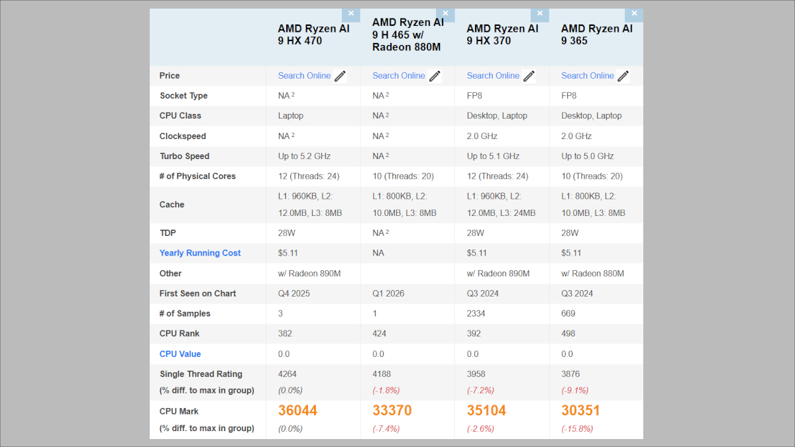
Task: Remove AMD Ryzen AI 9 HX 470 from comparison
Action: click(351, 14)
